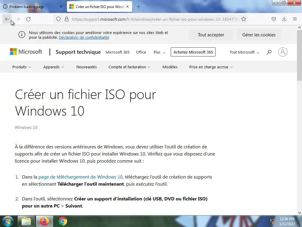This screenshot has width=302, height=227.
Task: Open the Modèles navigation item
Action: tap(170, 67)
